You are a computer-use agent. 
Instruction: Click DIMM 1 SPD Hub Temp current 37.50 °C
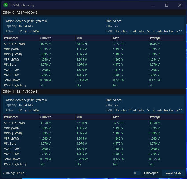[x=46, y=123]
